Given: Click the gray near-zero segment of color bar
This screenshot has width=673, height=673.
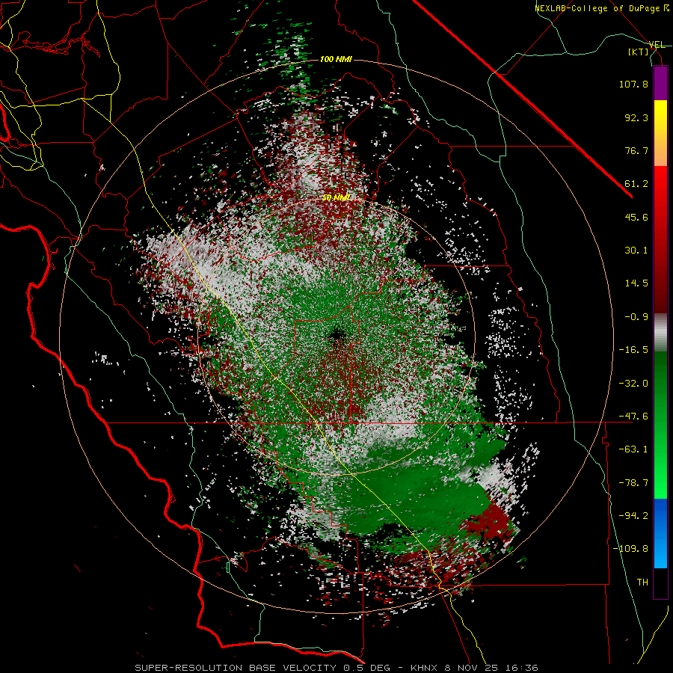Looking at the screenshot, I should (660, 331).
